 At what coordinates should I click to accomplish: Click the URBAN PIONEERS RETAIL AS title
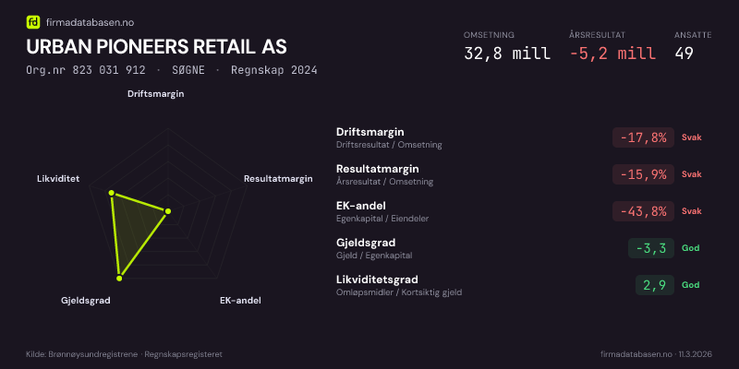pos(157,46)
